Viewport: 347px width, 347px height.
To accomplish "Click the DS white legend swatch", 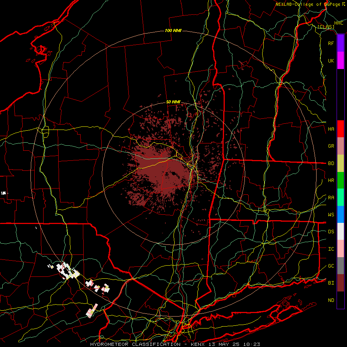I will click(340, 231).
